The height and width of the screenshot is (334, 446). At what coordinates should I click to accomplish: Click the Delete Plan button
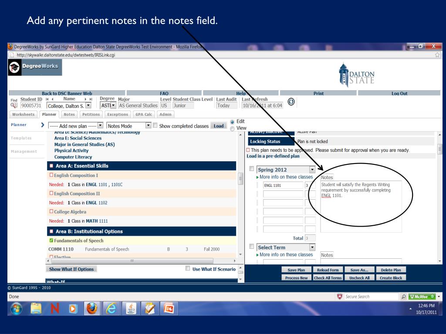click(391, 270)
